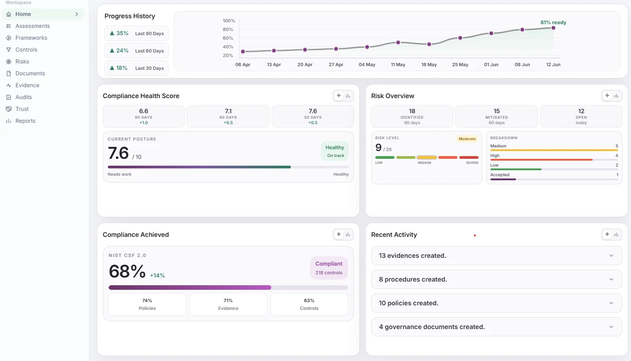Click the Frameworks stack icon in sidebar
The width and height of the screenshot is (631, 361).
[9, 38]
